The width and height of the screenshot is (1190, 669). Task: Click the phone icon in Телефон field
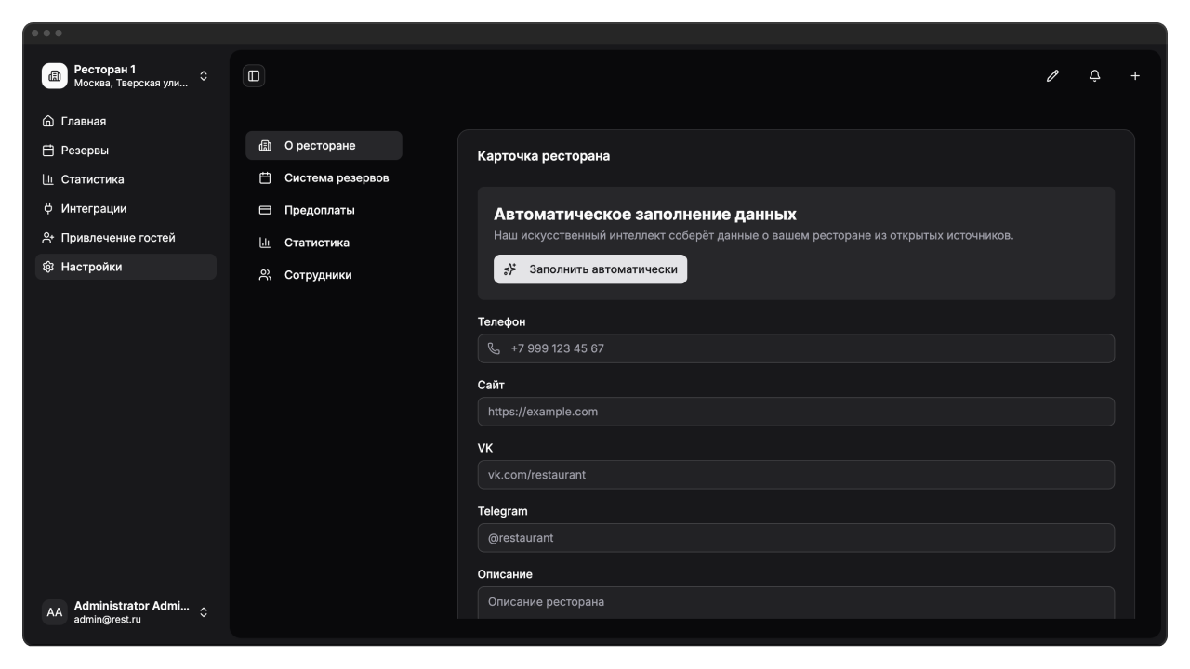[494, 348]
